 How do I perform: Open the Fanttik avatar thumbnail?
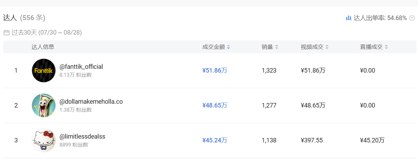(x=44, y=71)
